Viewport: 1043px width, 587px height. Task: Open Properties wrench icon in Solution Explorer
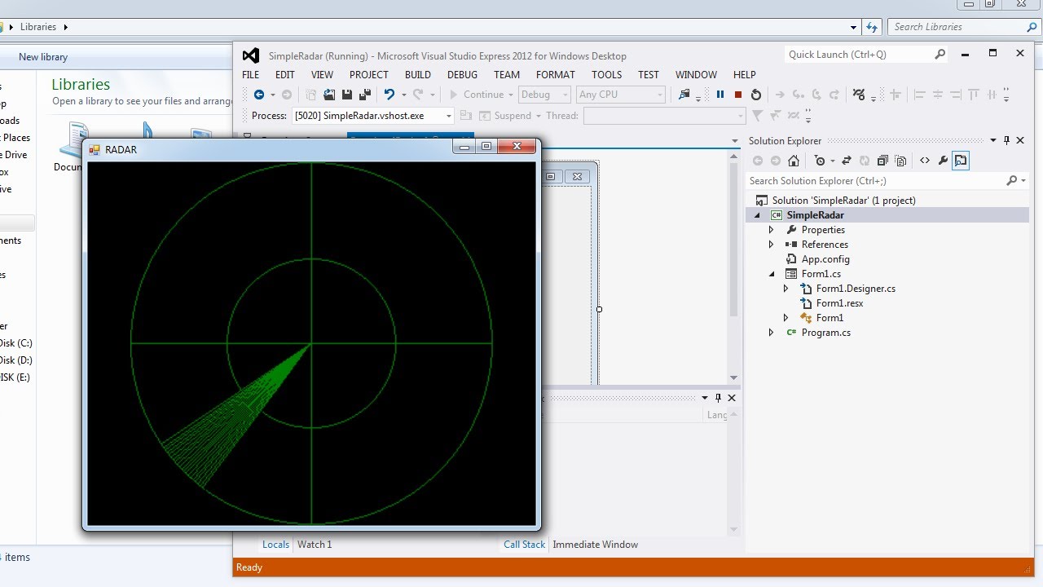(943, 161)
